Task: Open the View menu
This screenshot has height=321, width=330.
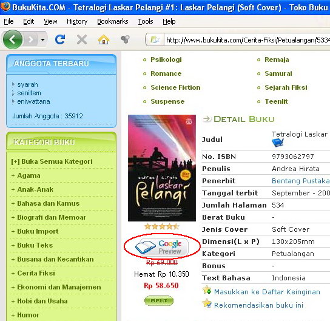Action: 50,21
